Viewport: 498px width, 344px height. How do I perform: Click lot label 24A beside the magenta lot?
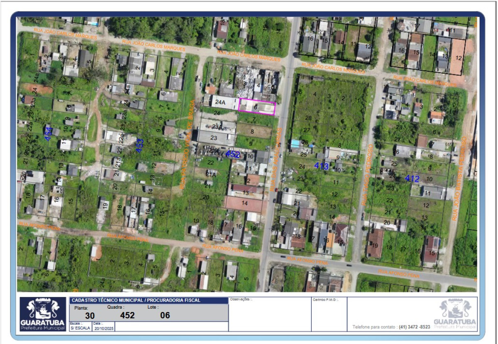(220, 103)
